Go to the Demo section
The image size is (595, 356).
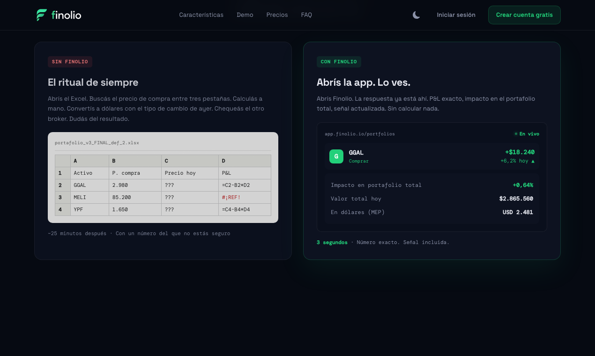click(245, 15)
